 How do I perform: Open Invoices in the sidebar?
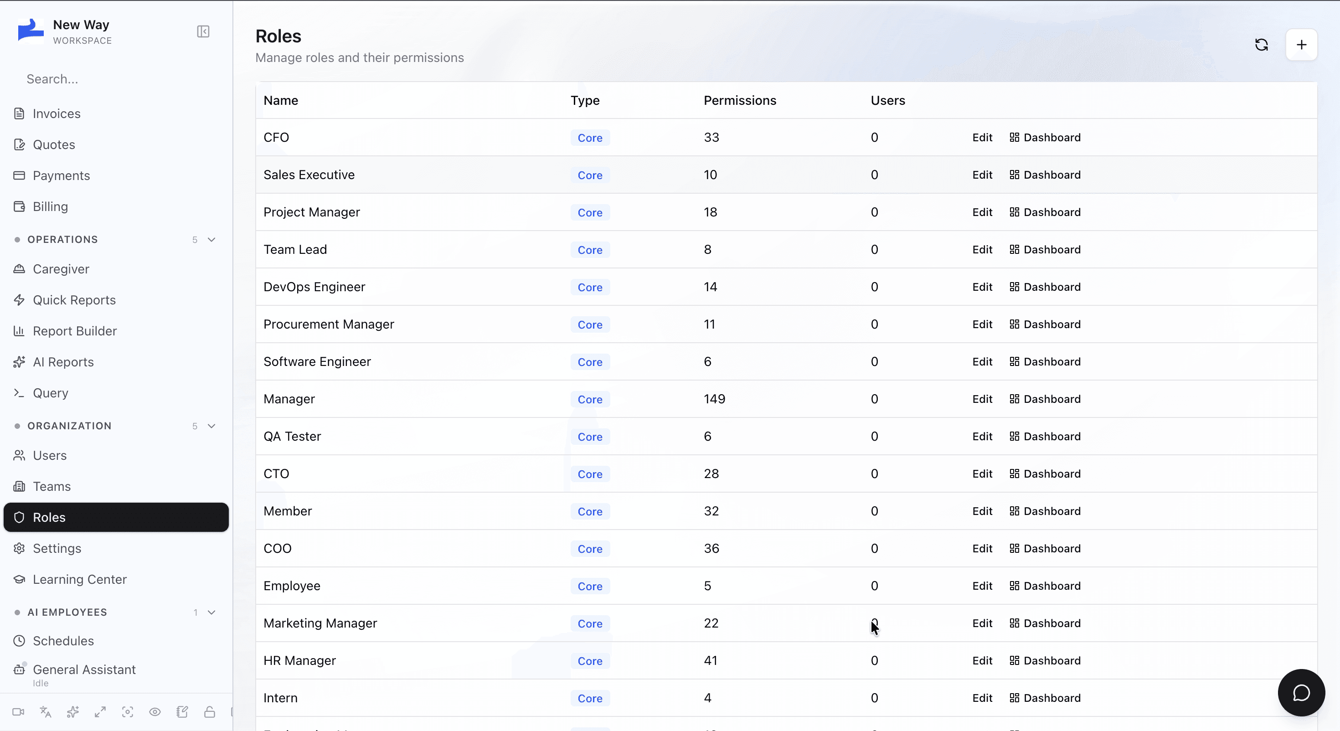[116, 113]
